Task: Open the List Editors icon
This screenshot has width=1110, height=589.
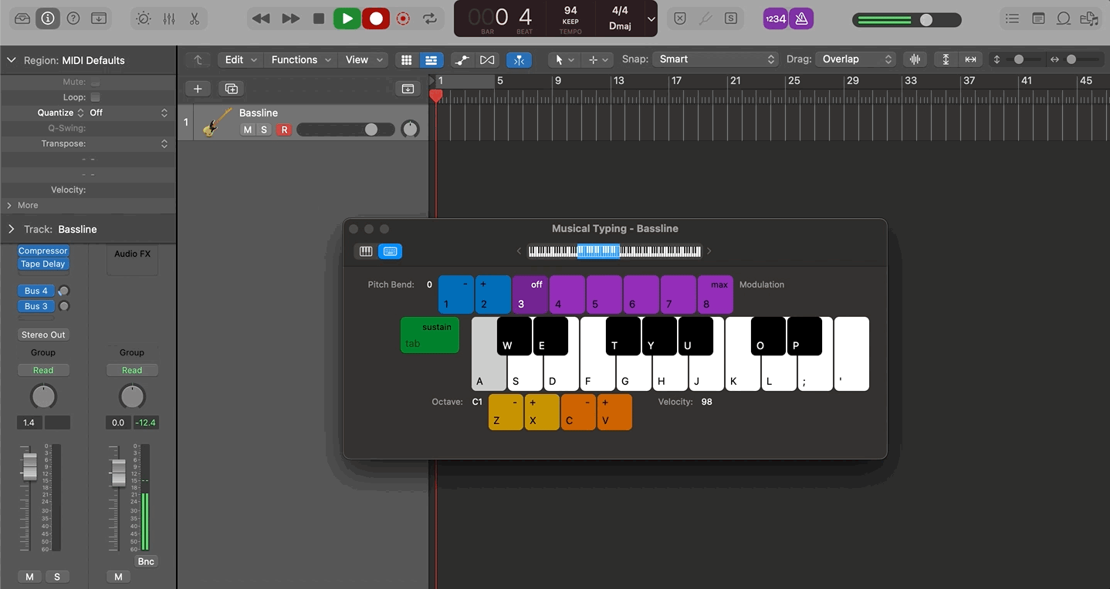Action: pyautogui.click(x=1012, y=19)
